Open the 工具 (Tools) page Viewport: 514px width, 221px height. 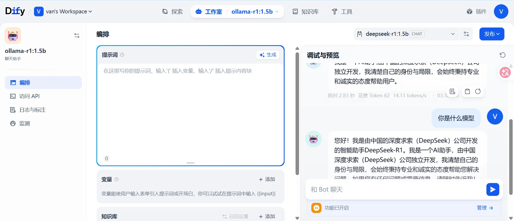pos(342,11)
